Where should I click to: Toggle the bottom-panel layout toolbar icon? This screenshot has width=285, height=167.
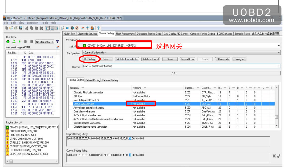click(52, 28)
